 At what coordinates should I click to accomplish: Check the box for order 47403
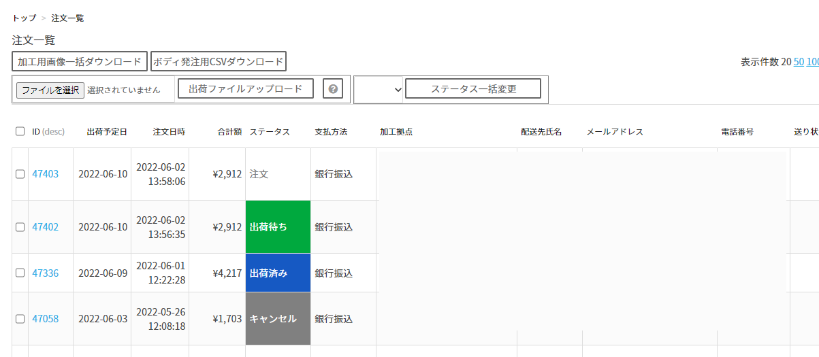click(20, 174)
